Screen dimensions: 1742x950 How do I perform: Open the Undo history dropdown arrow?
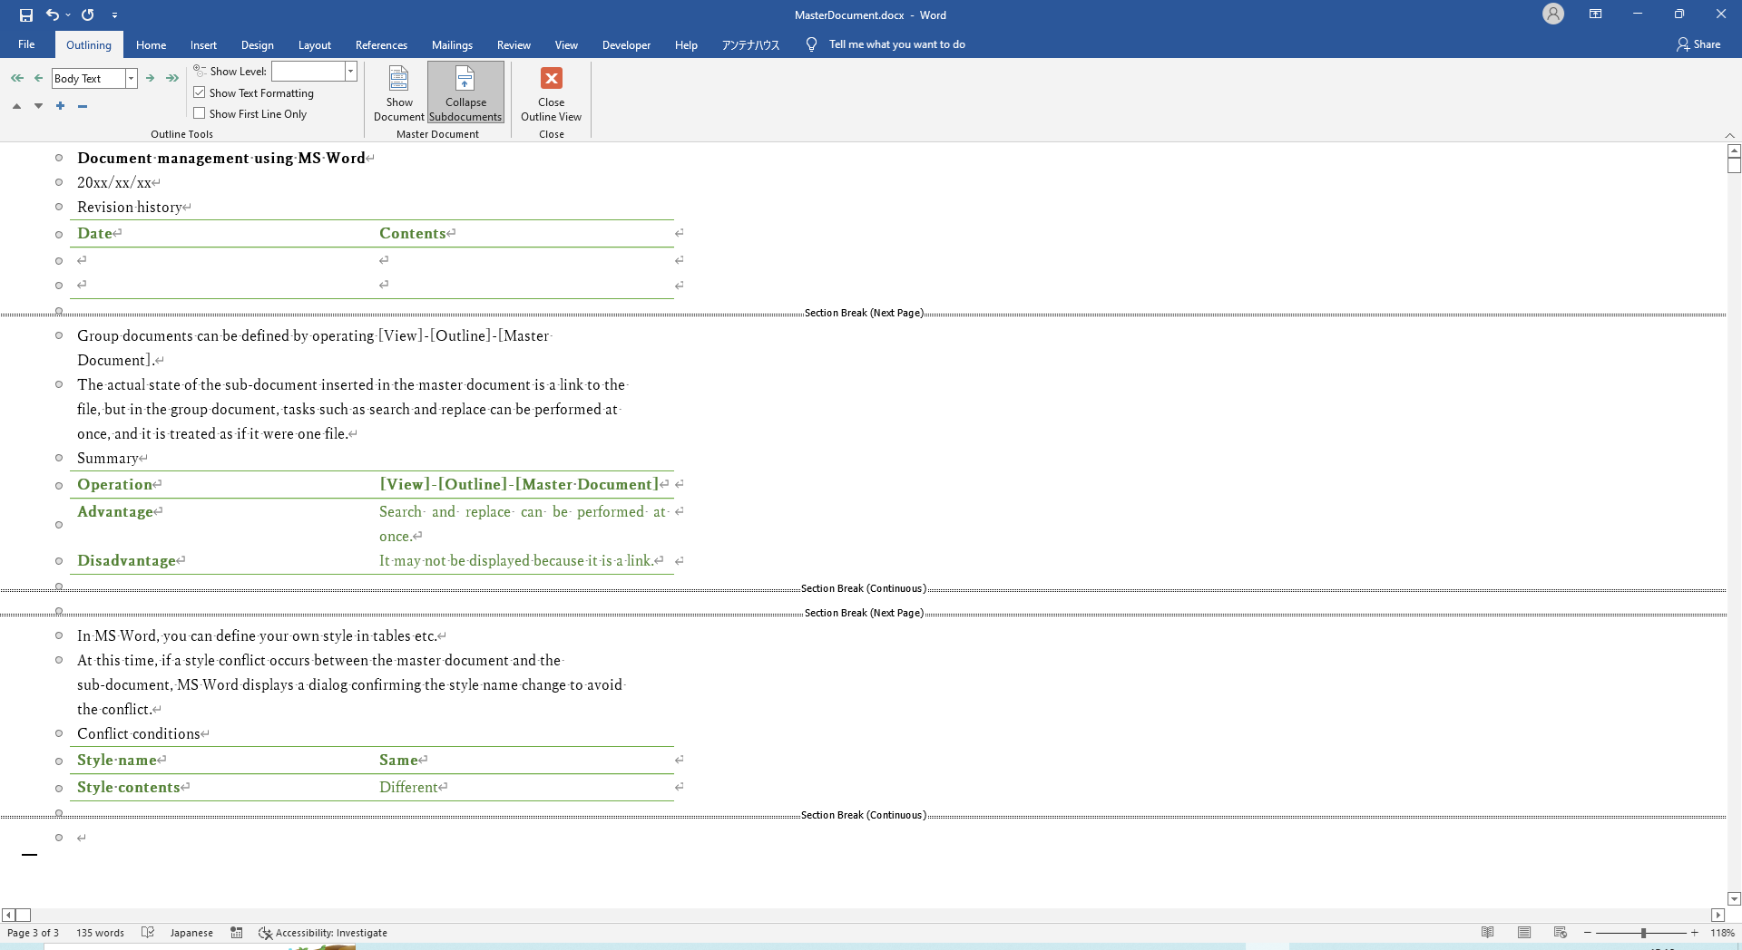coord(68,15)
